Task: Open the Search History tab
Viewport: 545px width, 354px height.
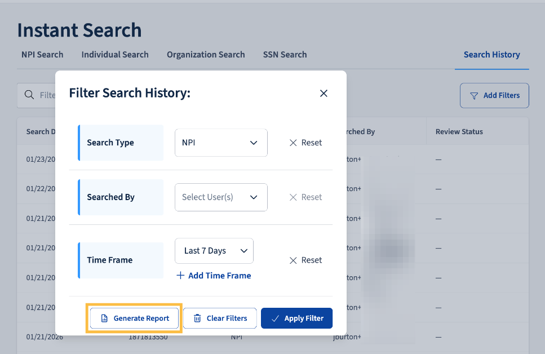Action: (492, 55)
